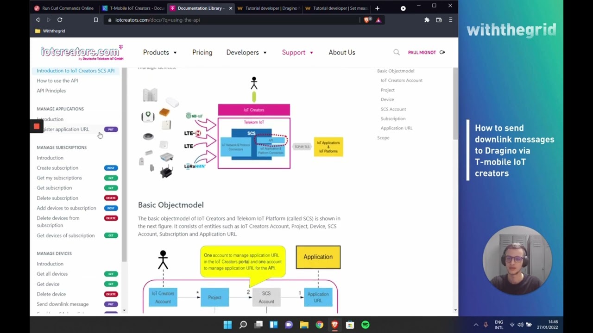Go back with the browser back arrow
593x333 pixels.
click(x=38, y=20)
